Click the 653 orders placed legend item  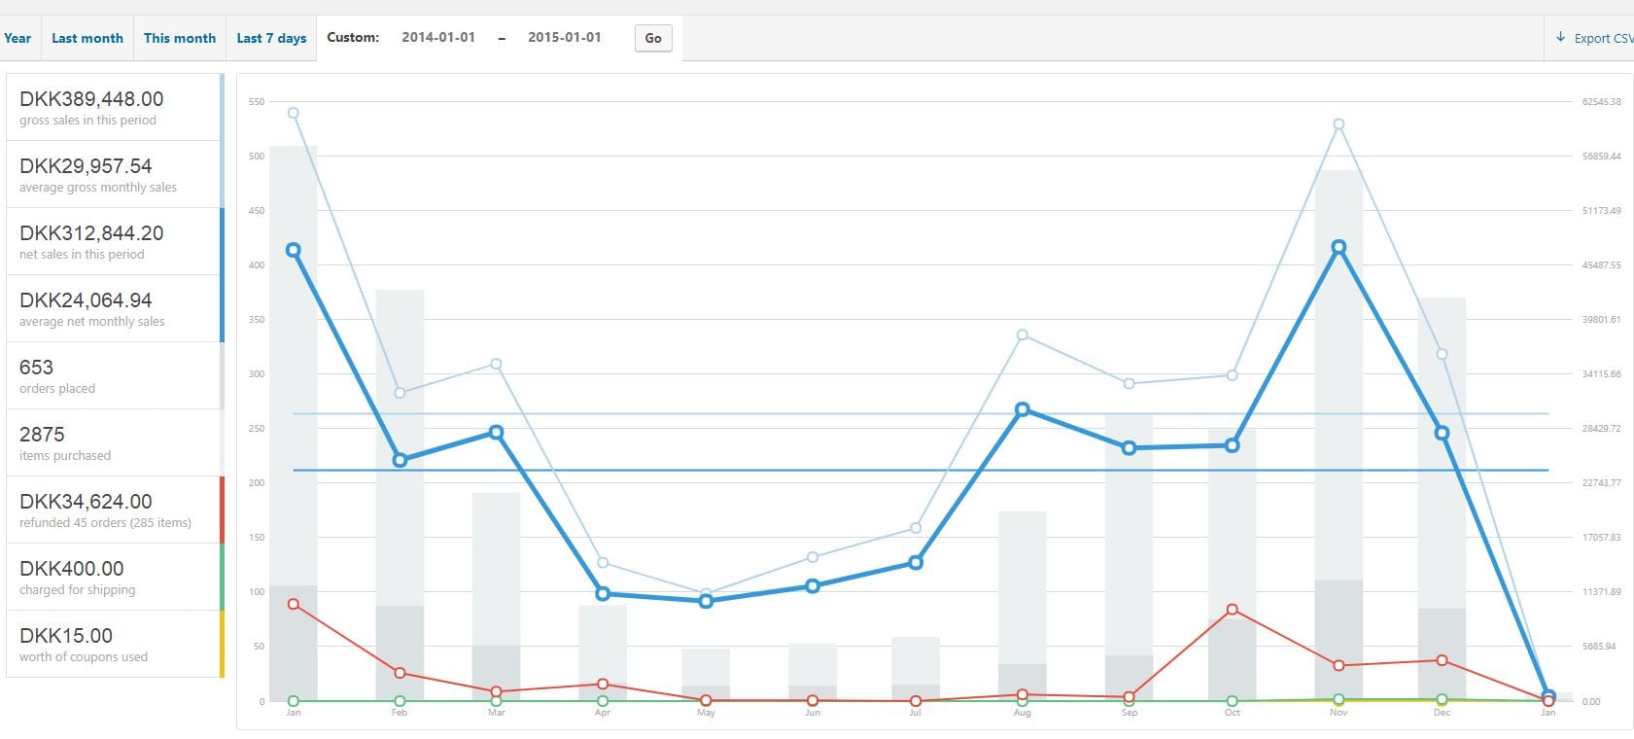click(114, 375)
